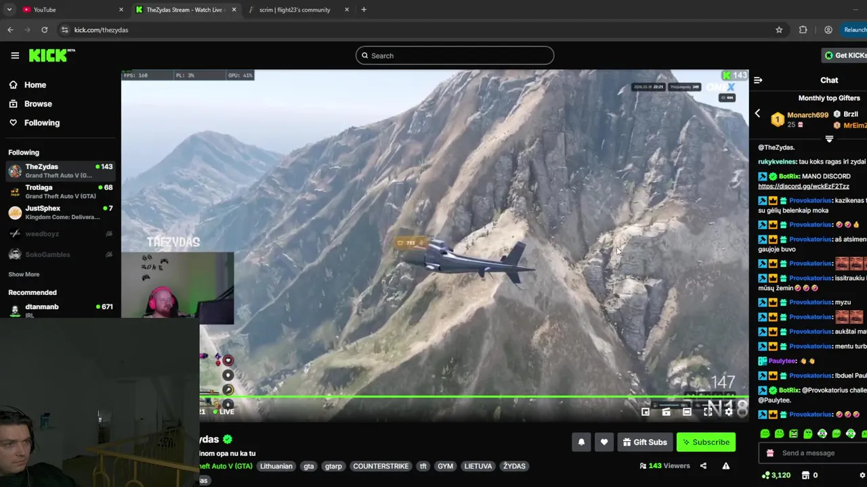Viewport: 867px width, 487px height.
Task: Select TheZydas channel in Following list
Action: point(60,170)
